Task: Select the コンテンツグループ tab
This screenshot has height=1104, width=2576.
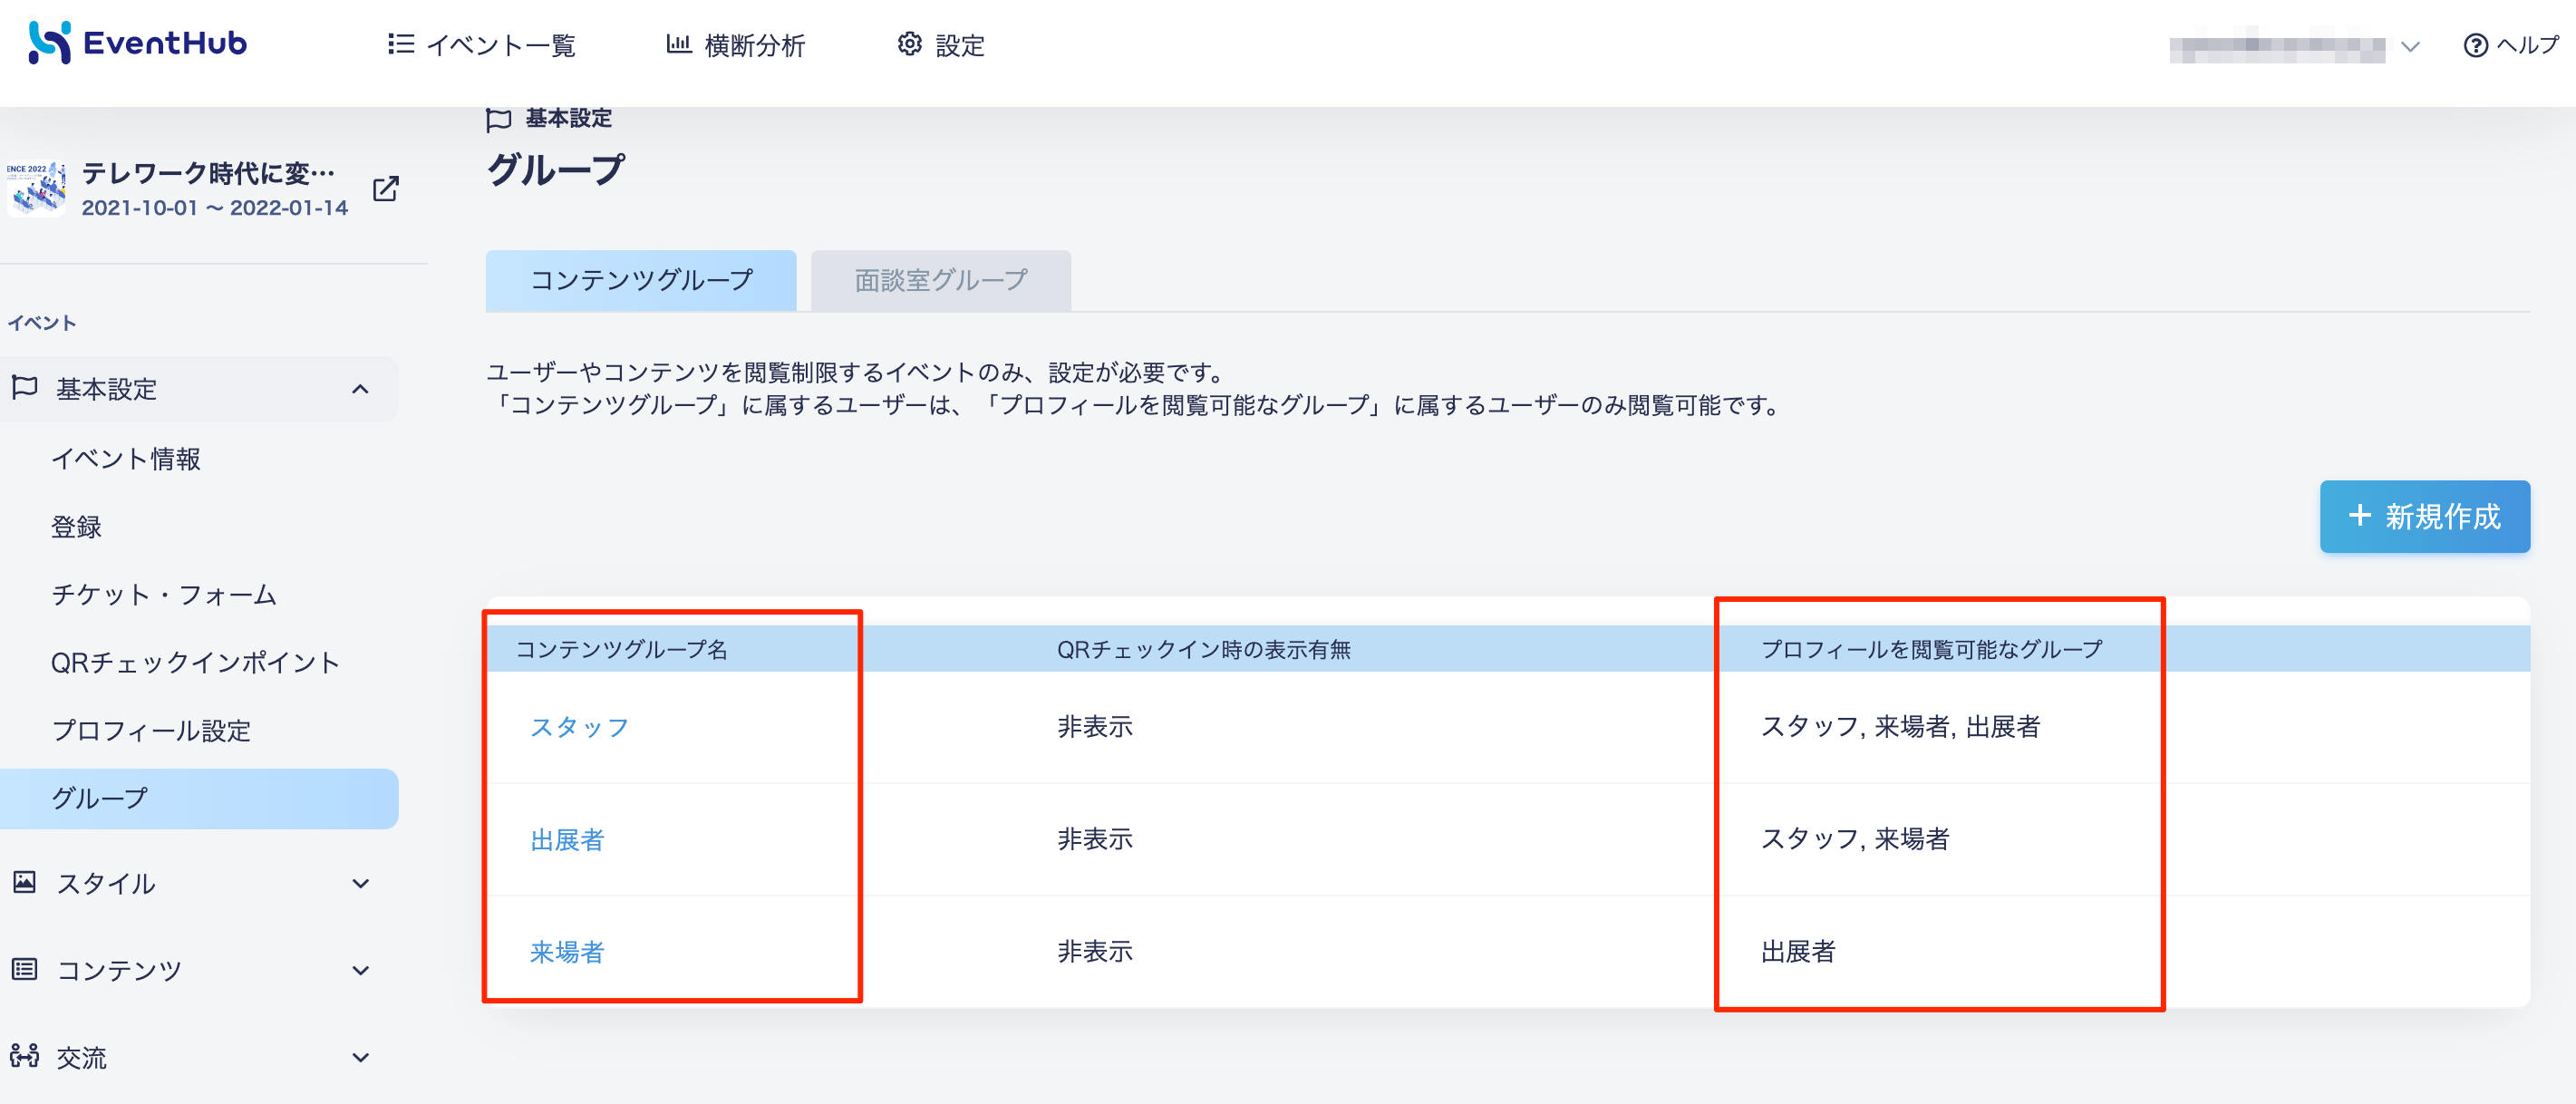Action: point(641,280)
